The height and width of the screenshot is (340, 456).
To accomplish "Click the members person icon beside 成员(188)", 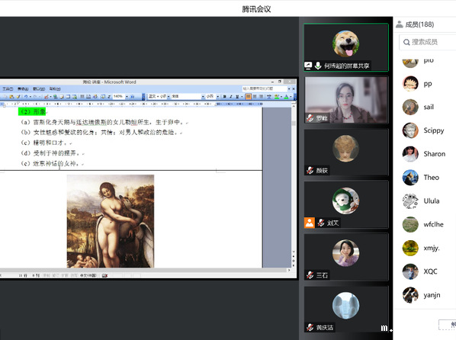I will point(400,24).
